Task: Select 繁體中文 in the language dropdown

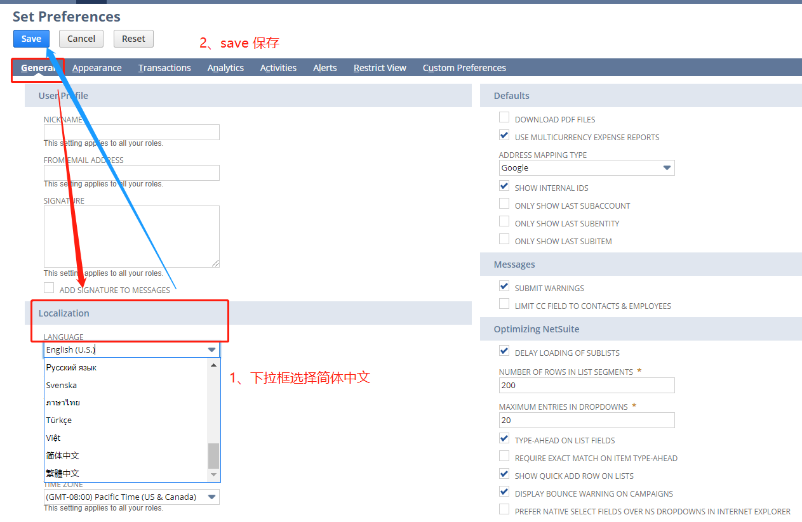Action: (62, 473)
